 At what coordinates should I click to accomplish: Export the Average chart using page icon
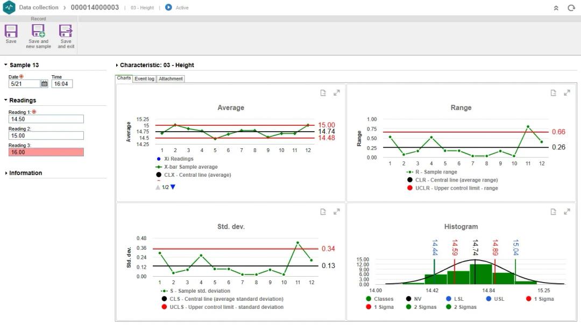[x=323, y=93]
